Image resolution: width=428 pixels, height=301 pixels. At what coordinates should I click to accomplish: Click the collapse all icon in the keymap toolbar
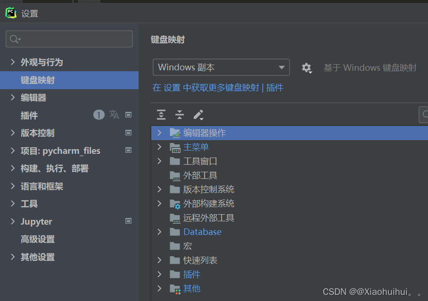click(180, 115)
